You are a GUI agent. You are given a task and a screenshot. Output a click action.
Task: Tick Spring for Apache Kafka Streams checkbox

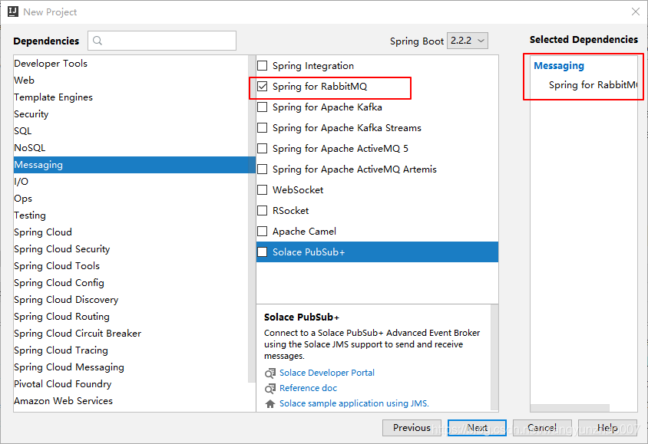263,127
